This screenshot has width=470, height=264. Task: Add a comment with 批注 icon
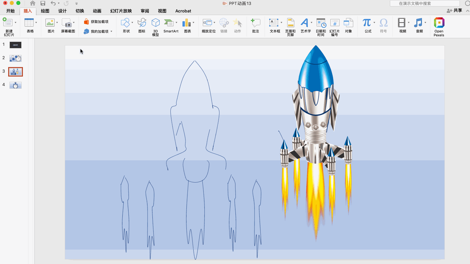click(x=255, y=23)
